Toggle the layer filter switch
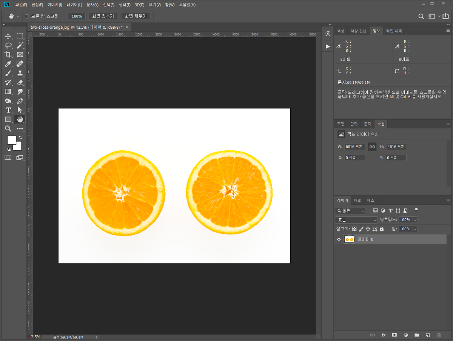The image size is (453, 341). [416, 210]
